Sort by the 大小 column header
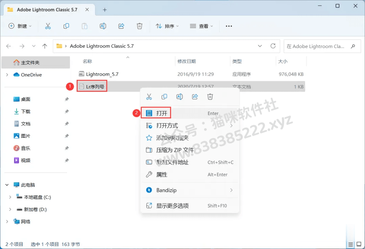 283,61
